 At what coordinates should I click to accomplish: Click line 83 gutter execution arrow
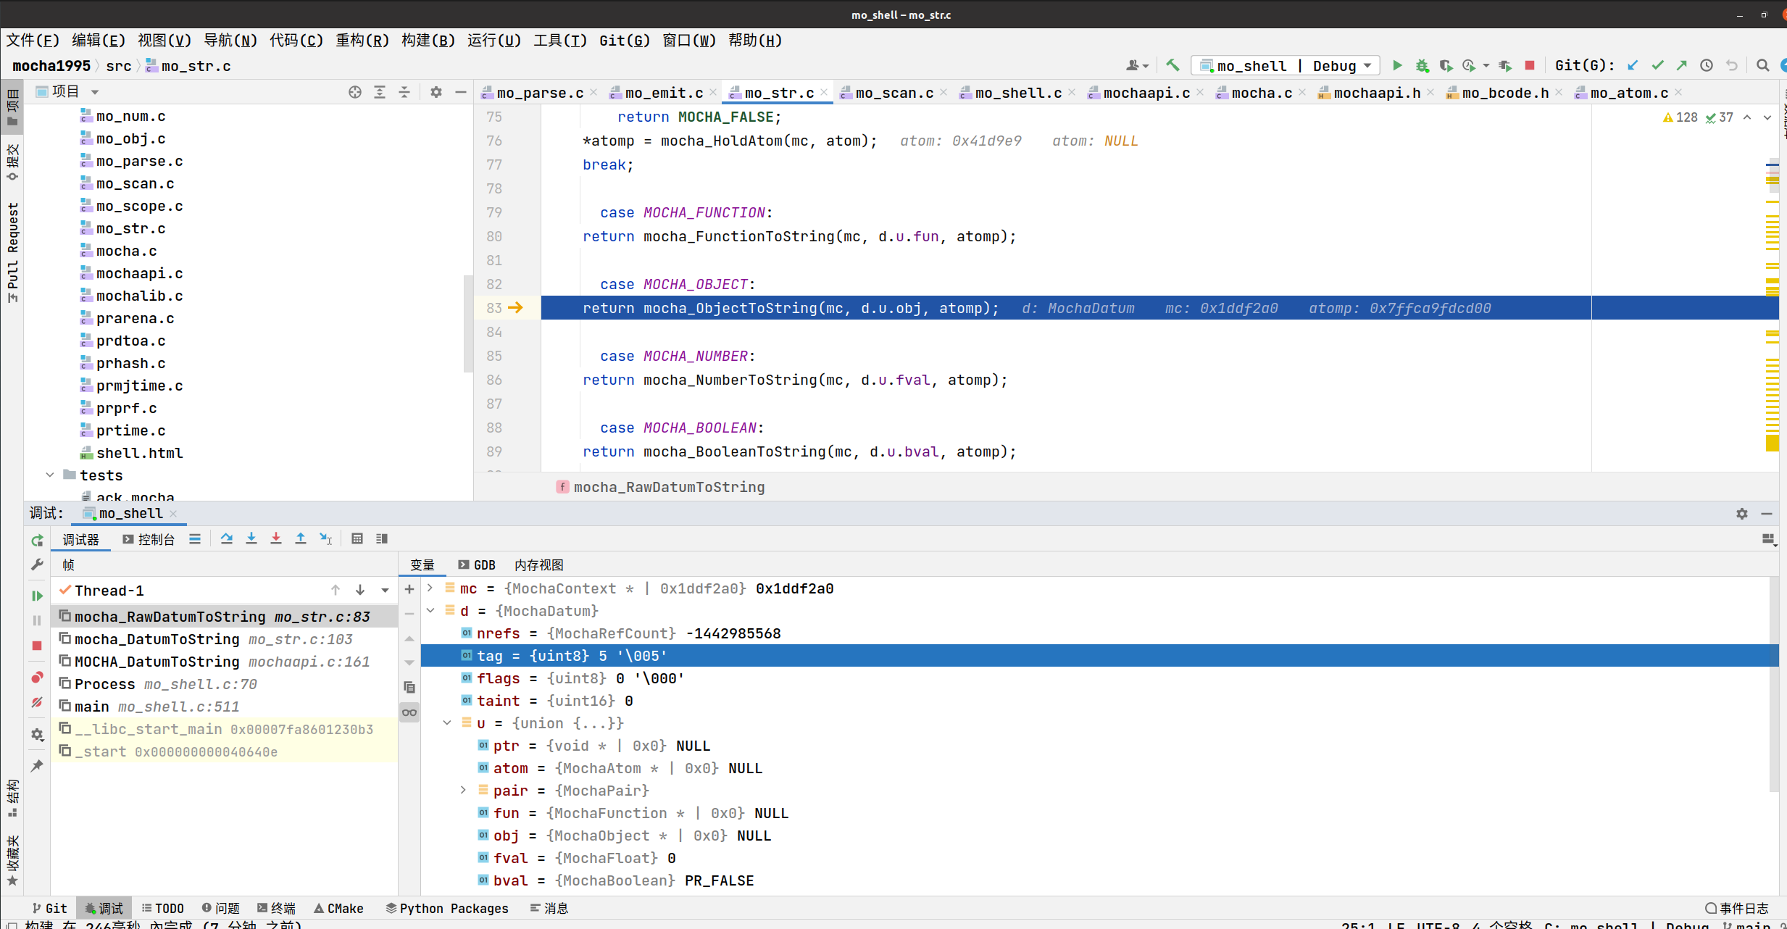[x=516, y=308]
